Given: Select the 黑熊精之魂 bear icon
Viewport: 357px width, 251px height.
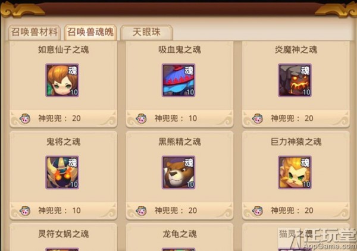Looking at the screenshot, I should pos(178,172).
